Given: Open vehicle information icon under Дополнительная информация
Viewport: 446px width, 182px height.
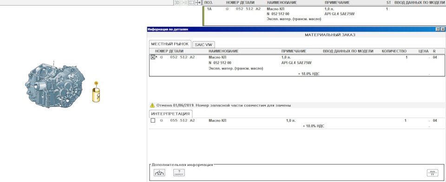Looking at the screenshot, I should click(159, 173).
